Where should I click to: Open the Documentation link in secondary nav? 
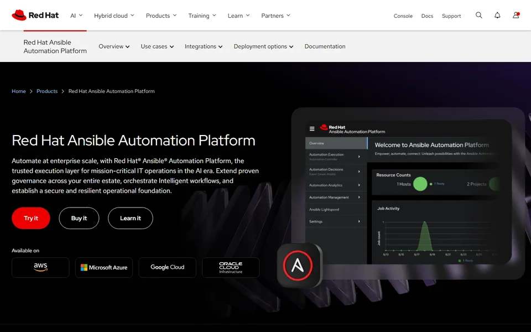[325, 46]
